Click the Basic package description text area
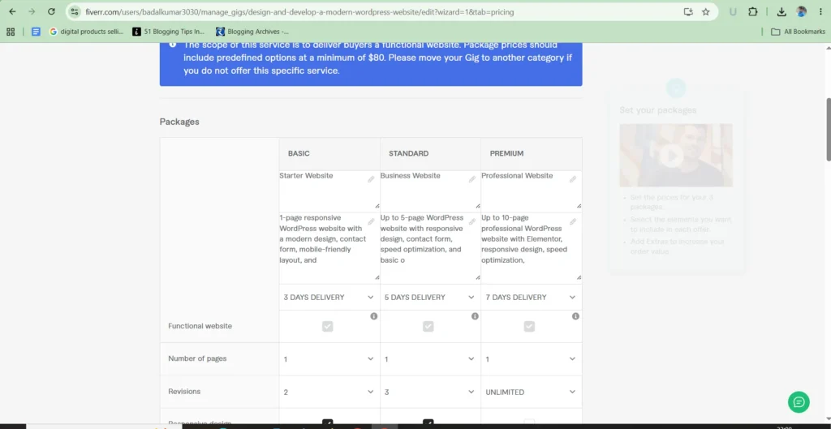The height and width of the screenshot is (429, 831). point(329,247)
